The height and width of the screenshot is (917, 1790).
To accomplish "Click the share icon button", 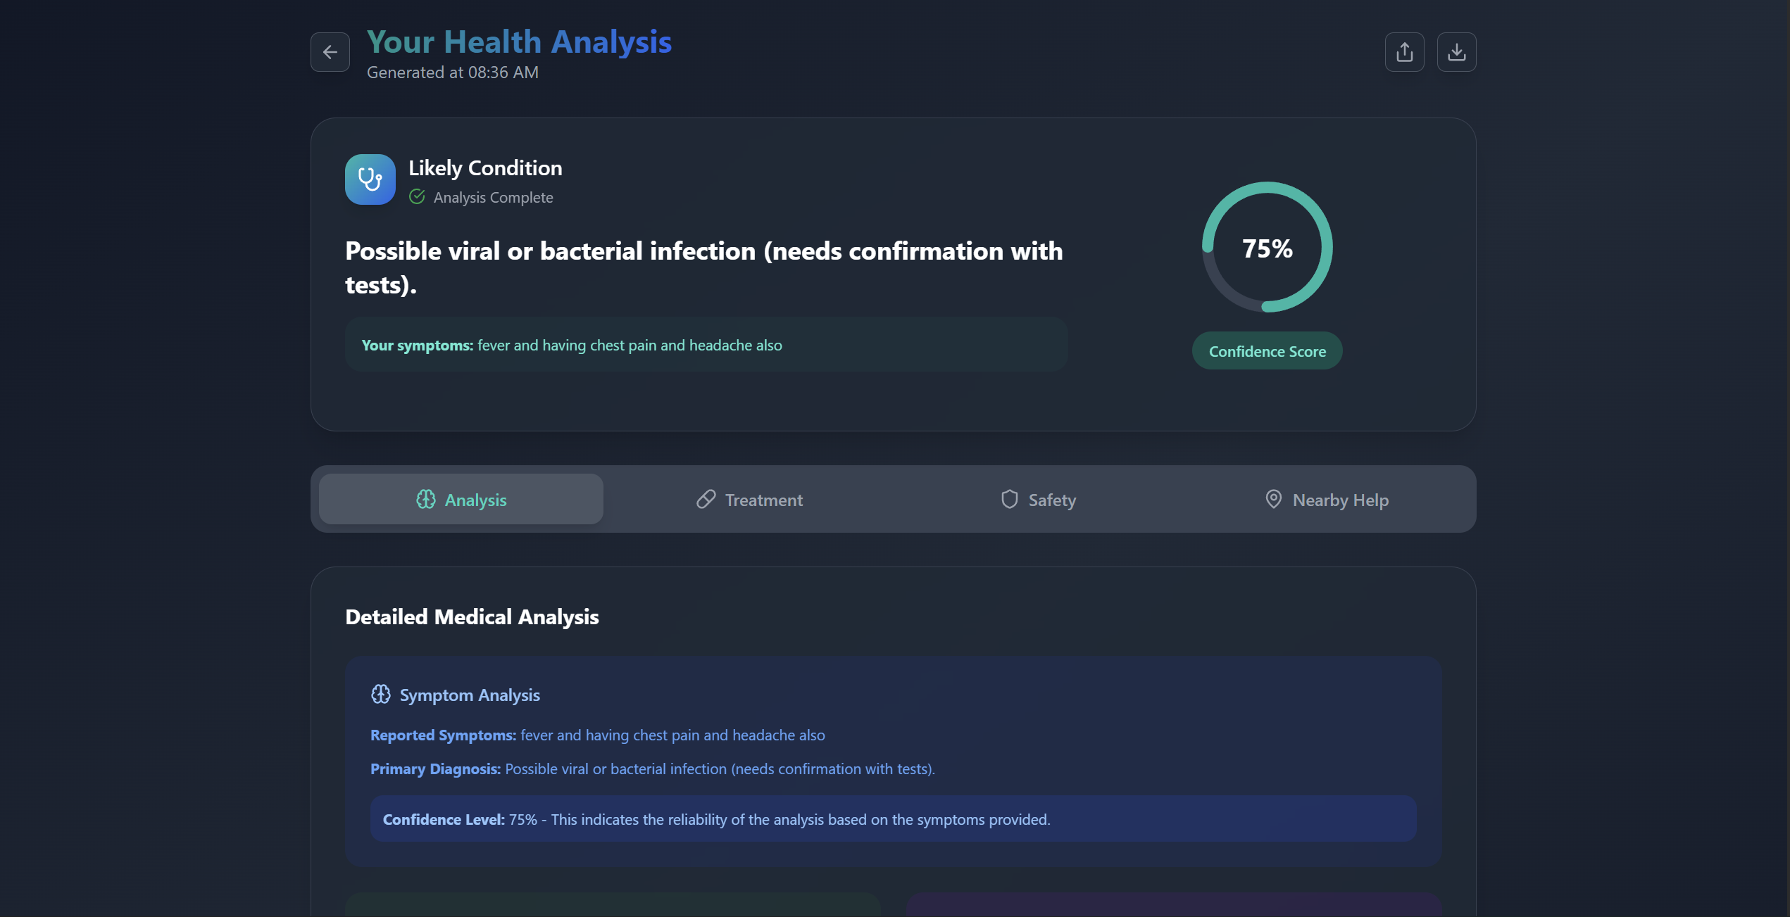I will pos(1404,52).
